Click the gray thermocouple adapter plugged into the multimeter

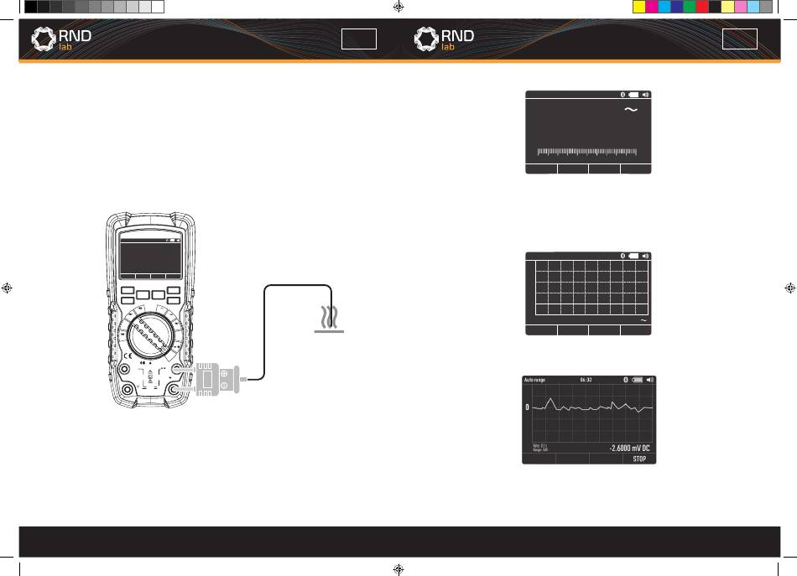tap(217, 379)
